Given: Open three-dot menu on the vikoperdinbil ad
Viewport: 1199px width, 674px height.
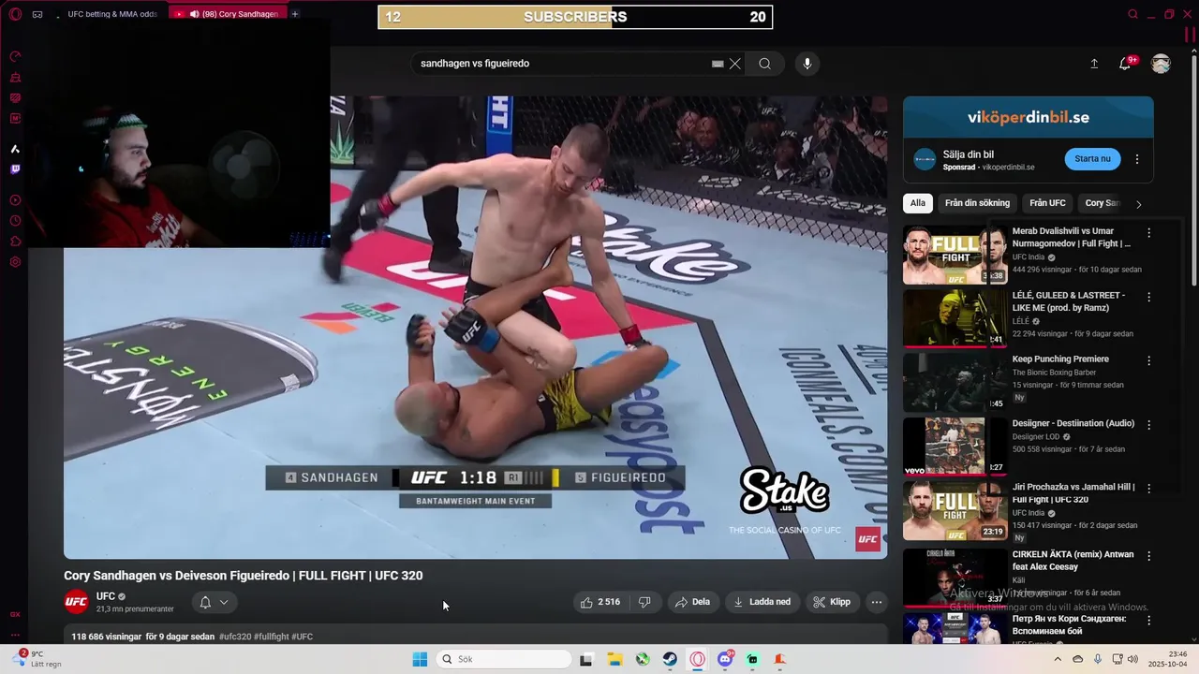Looking at the screenshot, I should click(1137, 159).
